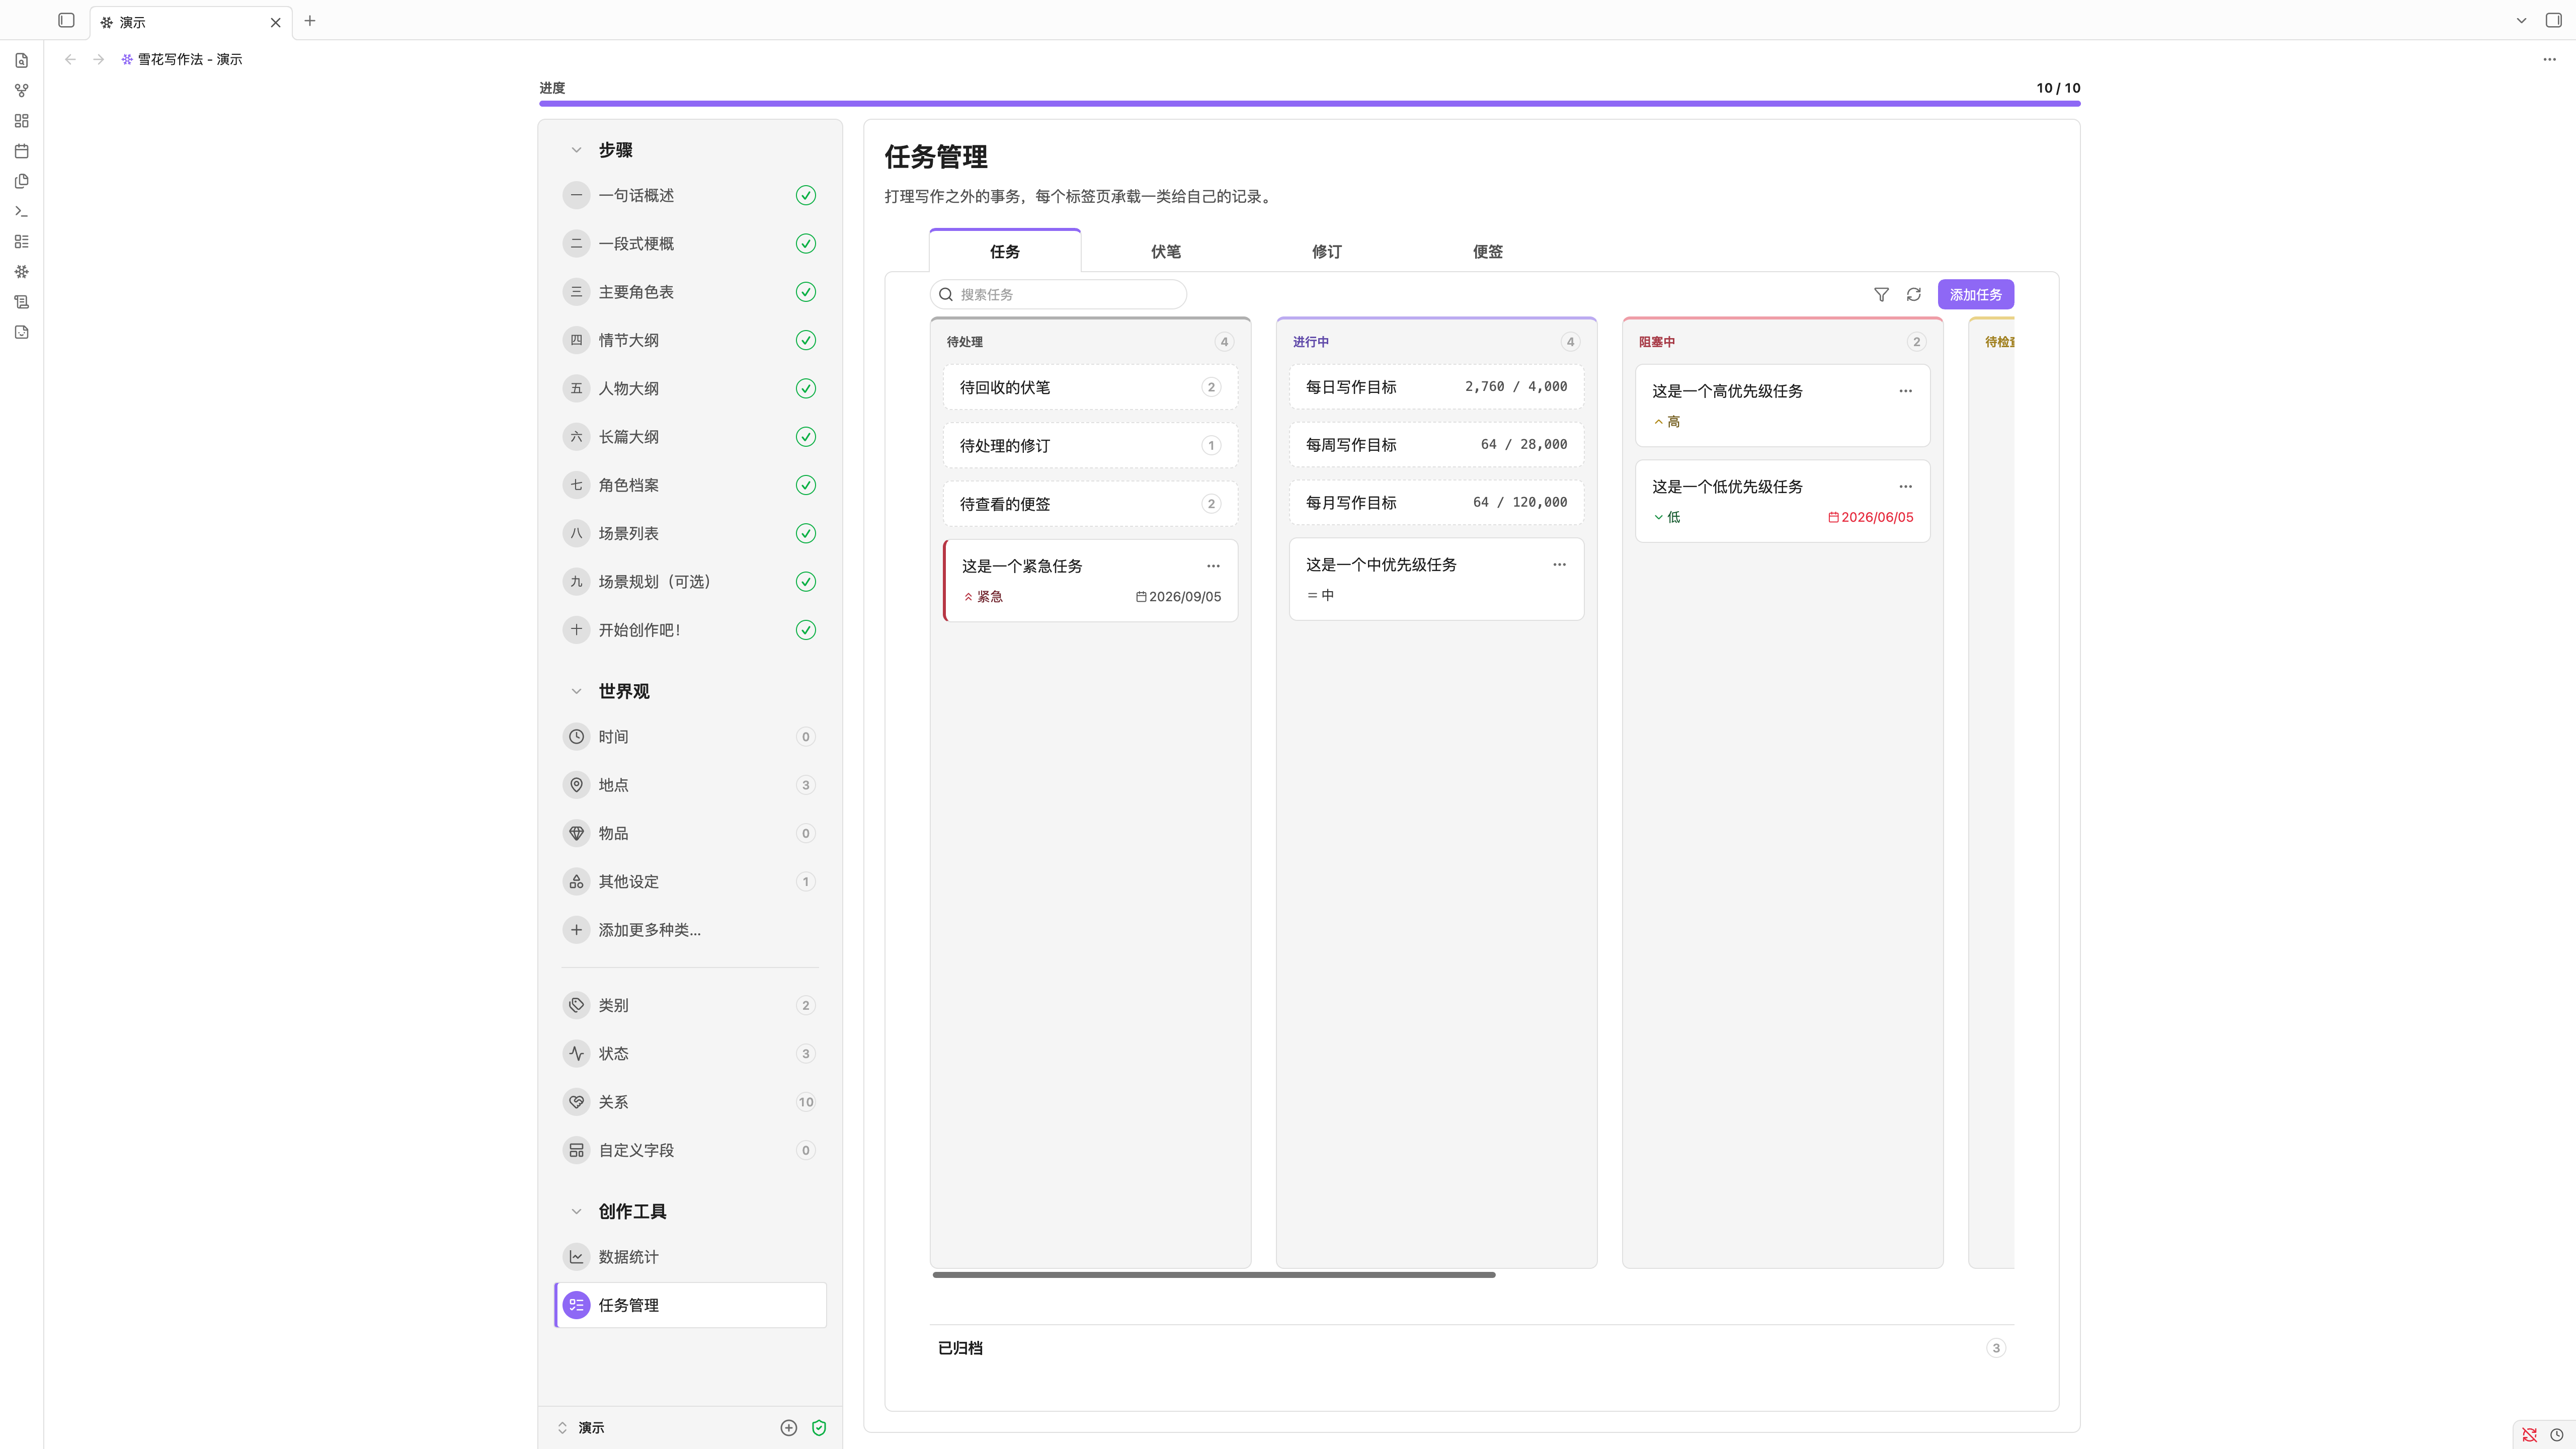2576x1449 pixels.
Task: Toggle completion check for 一句话概述
Action: tap(805, 196)
